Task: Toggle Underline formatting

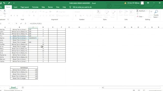Action: (x=17, y=16)
